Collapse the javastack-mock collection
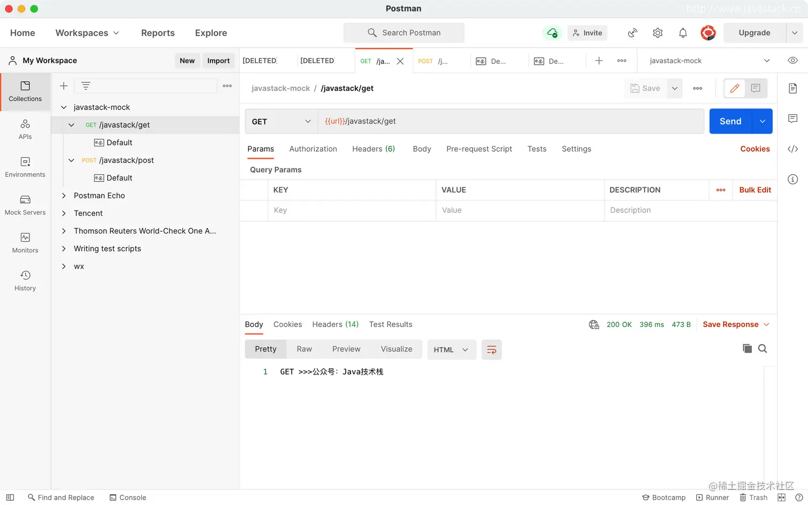 (x=64, y=107)
